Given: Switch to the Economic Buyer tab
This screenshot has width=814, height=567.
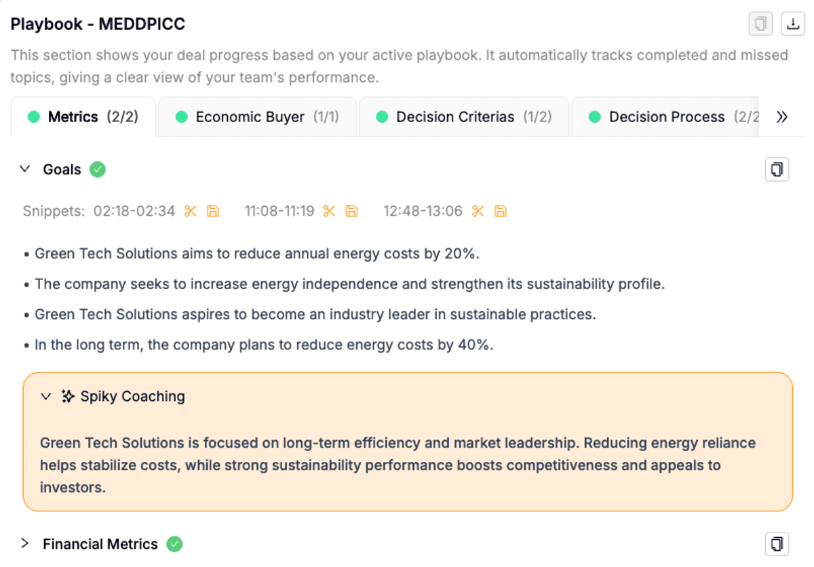Looking at the screenshot, I should pyautogui.click(x=258, y=117).
